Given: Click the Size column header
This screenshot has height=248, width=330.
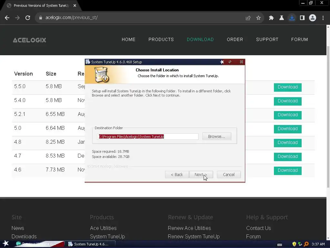Looking at the screenshot, I should tap(51, 74).
